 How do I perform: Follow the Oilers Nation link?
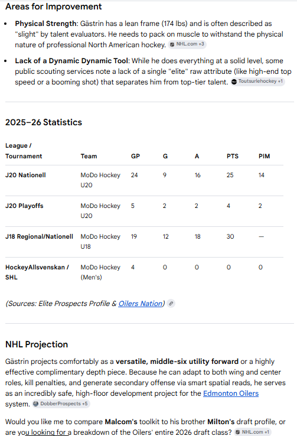141,304
